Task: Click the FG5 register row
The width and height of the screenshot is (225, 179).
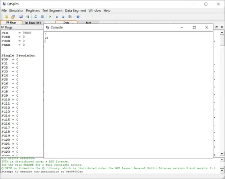Action: [10, 79]
